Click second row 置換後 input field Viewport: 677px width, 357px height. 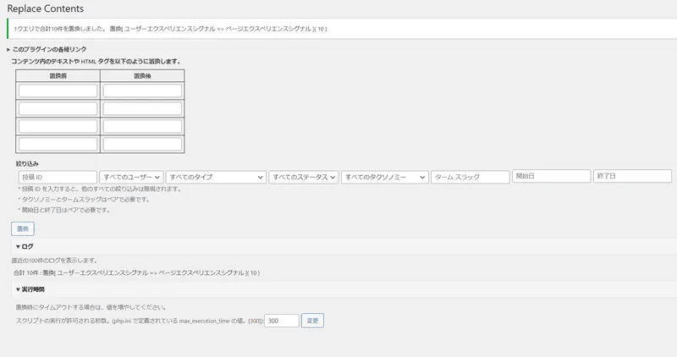click(142, 108)
